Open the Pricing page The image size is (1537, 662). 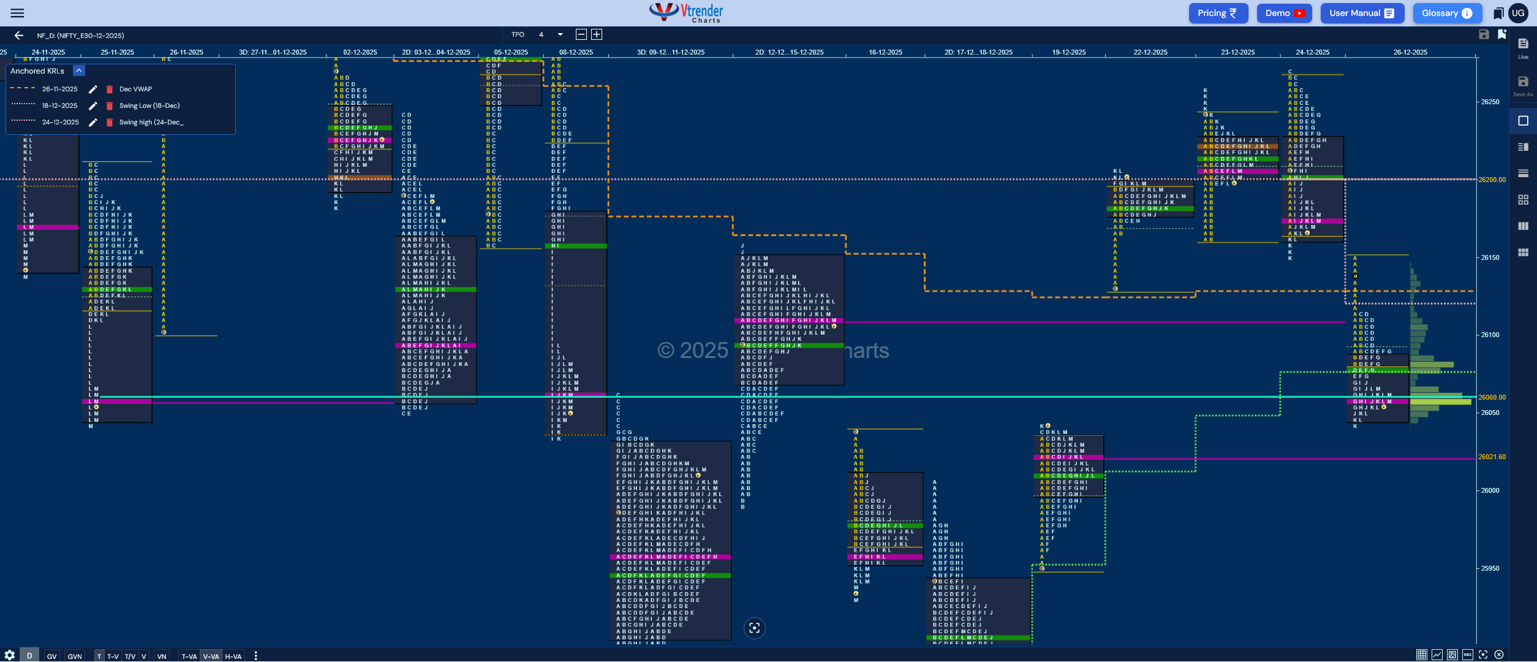click(x=1218, y=13)
